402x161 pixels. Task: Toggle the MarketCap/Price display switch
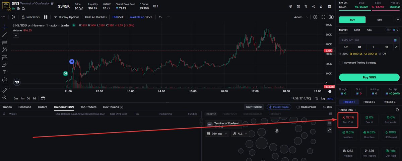tap(141, 17)
